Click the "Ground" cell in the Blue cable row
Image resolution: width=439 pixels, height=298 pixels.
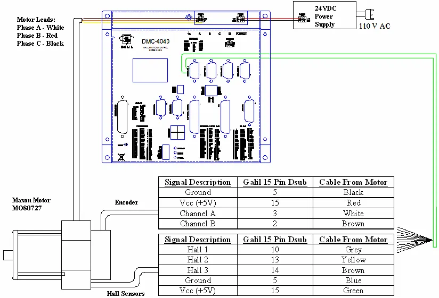pyautogui.click(x=198, y=280)
